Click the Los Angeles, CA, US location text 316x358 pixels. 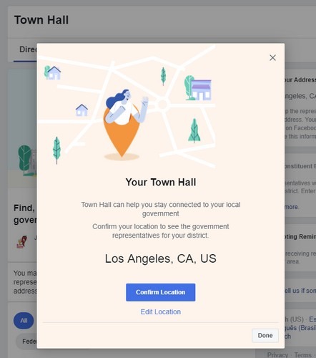click(161, 258)
